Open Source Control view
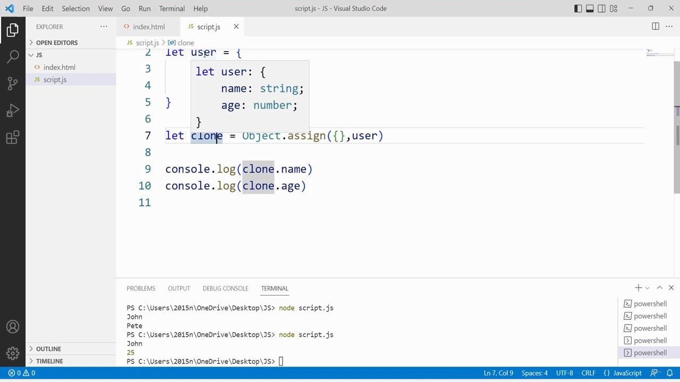680x382 pixels. click(13, 83)
